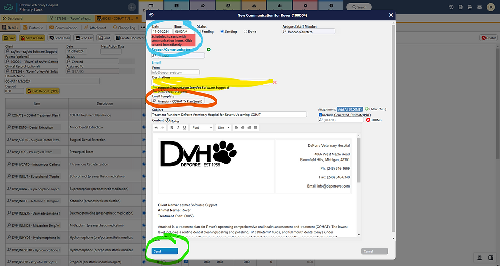Image resolution: width=500 pixels, height=266 pixels.
Task: Set status to Pending
Action: pos(199,31)
